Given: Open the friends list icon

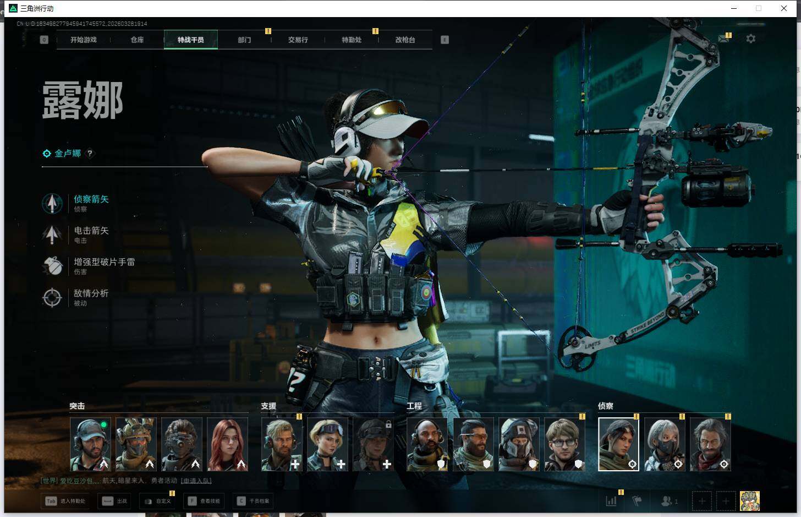Looking at the screenshot, I should click(668, 501).
